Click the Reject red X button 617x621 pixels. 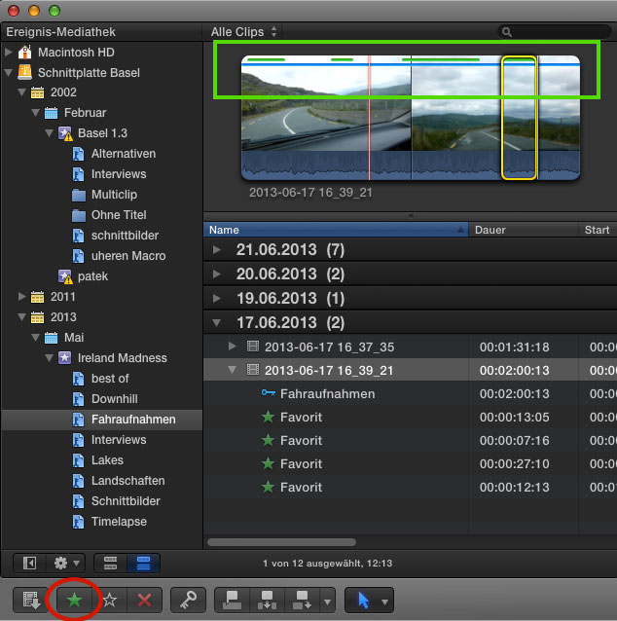(x=144, y=600)
